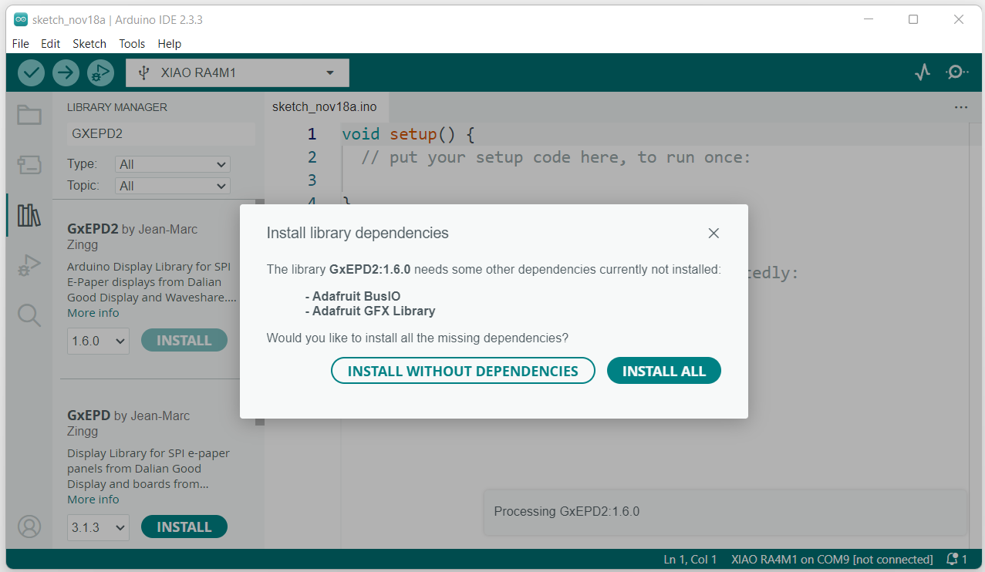This screenshot has height=572, width=985.
Task: Open the Serial Plotter icon
Action: coord(923,72)
